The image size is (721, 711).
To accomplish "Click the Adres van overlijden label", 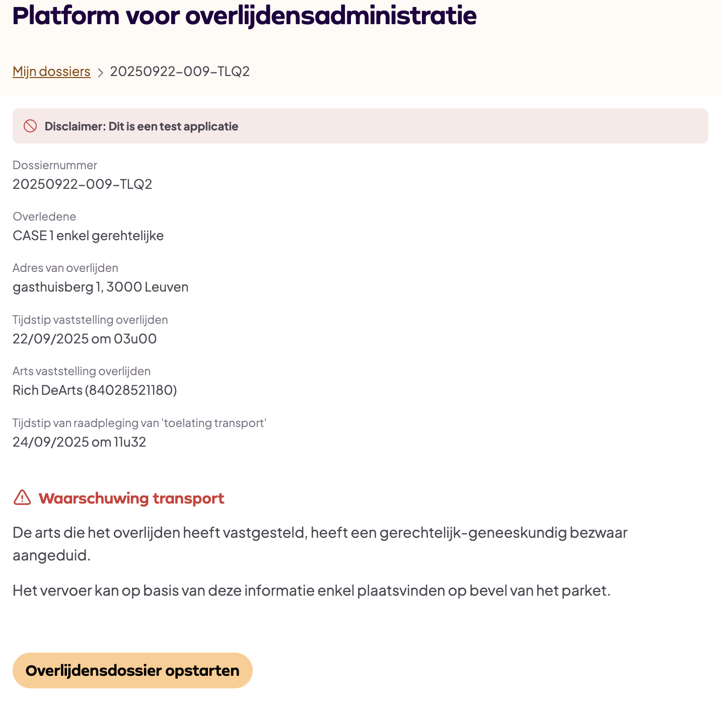I will [x=65, y=268].
